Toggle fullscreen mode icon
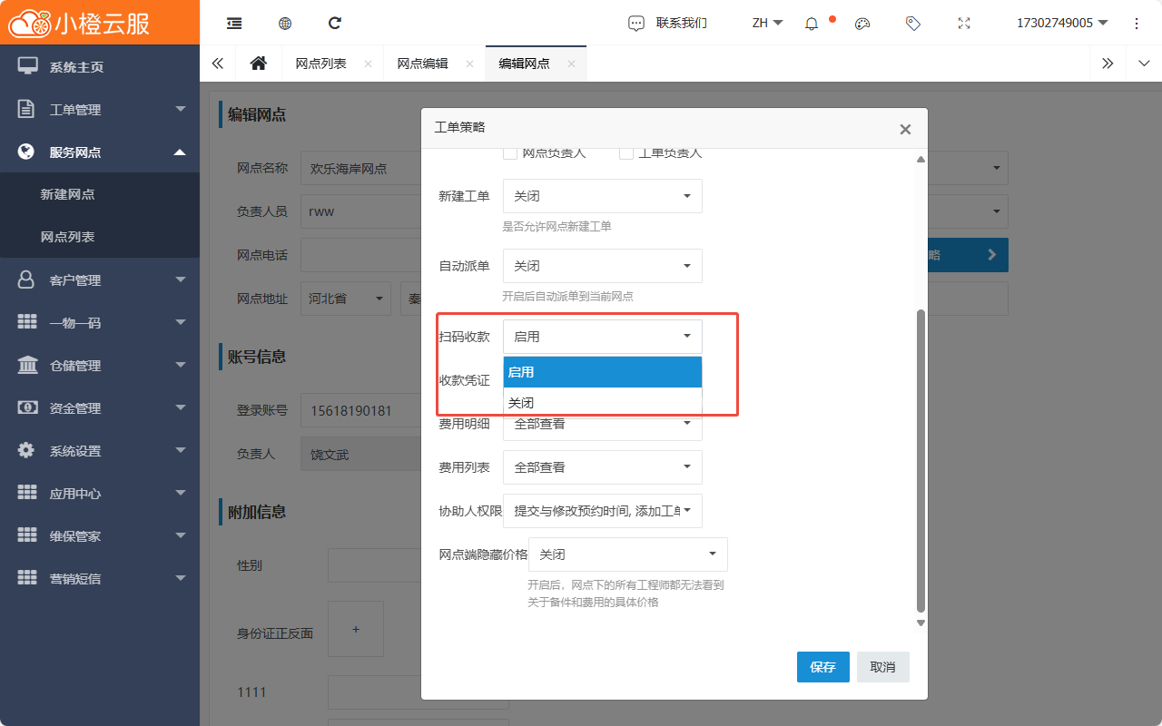Screen dimensions: 1162x726 tap(964, 24)
